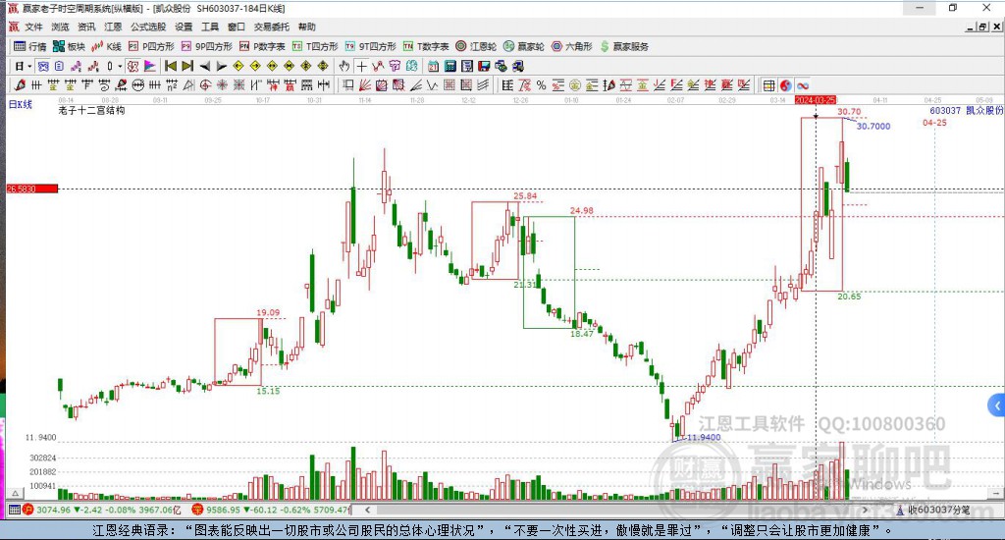
Task: Click the black right arrow icon
Action: [x=222, y=66]
